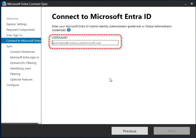This screenshot has height=138, width=196.
Task: Select the Microsoft Entra sign-in sub-step
Action: [x=24, y=57]
